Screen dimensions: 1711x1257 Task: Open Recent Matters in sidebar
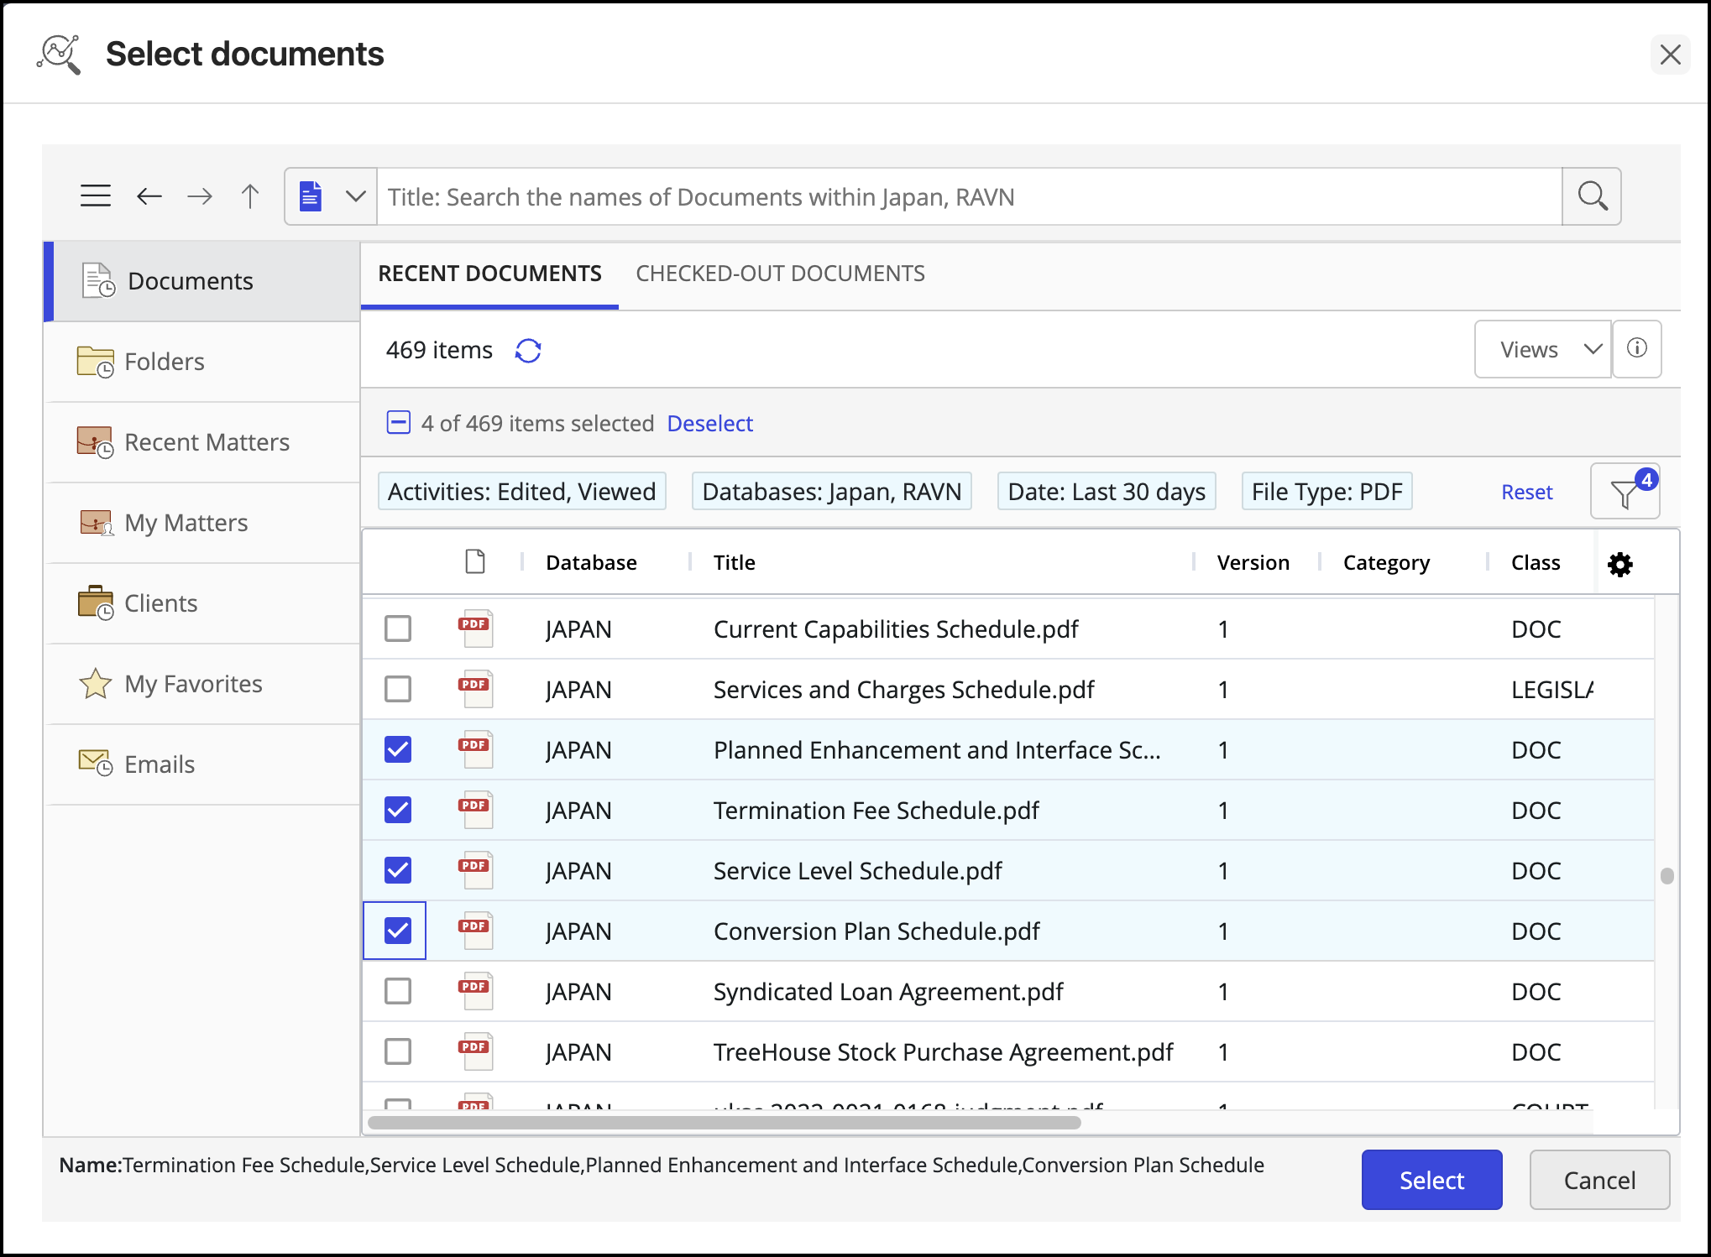coord(206,442)
